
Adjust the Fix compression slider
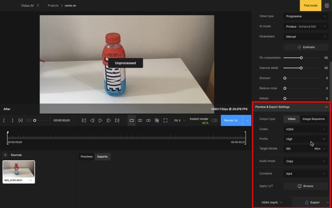click(301, 58)
